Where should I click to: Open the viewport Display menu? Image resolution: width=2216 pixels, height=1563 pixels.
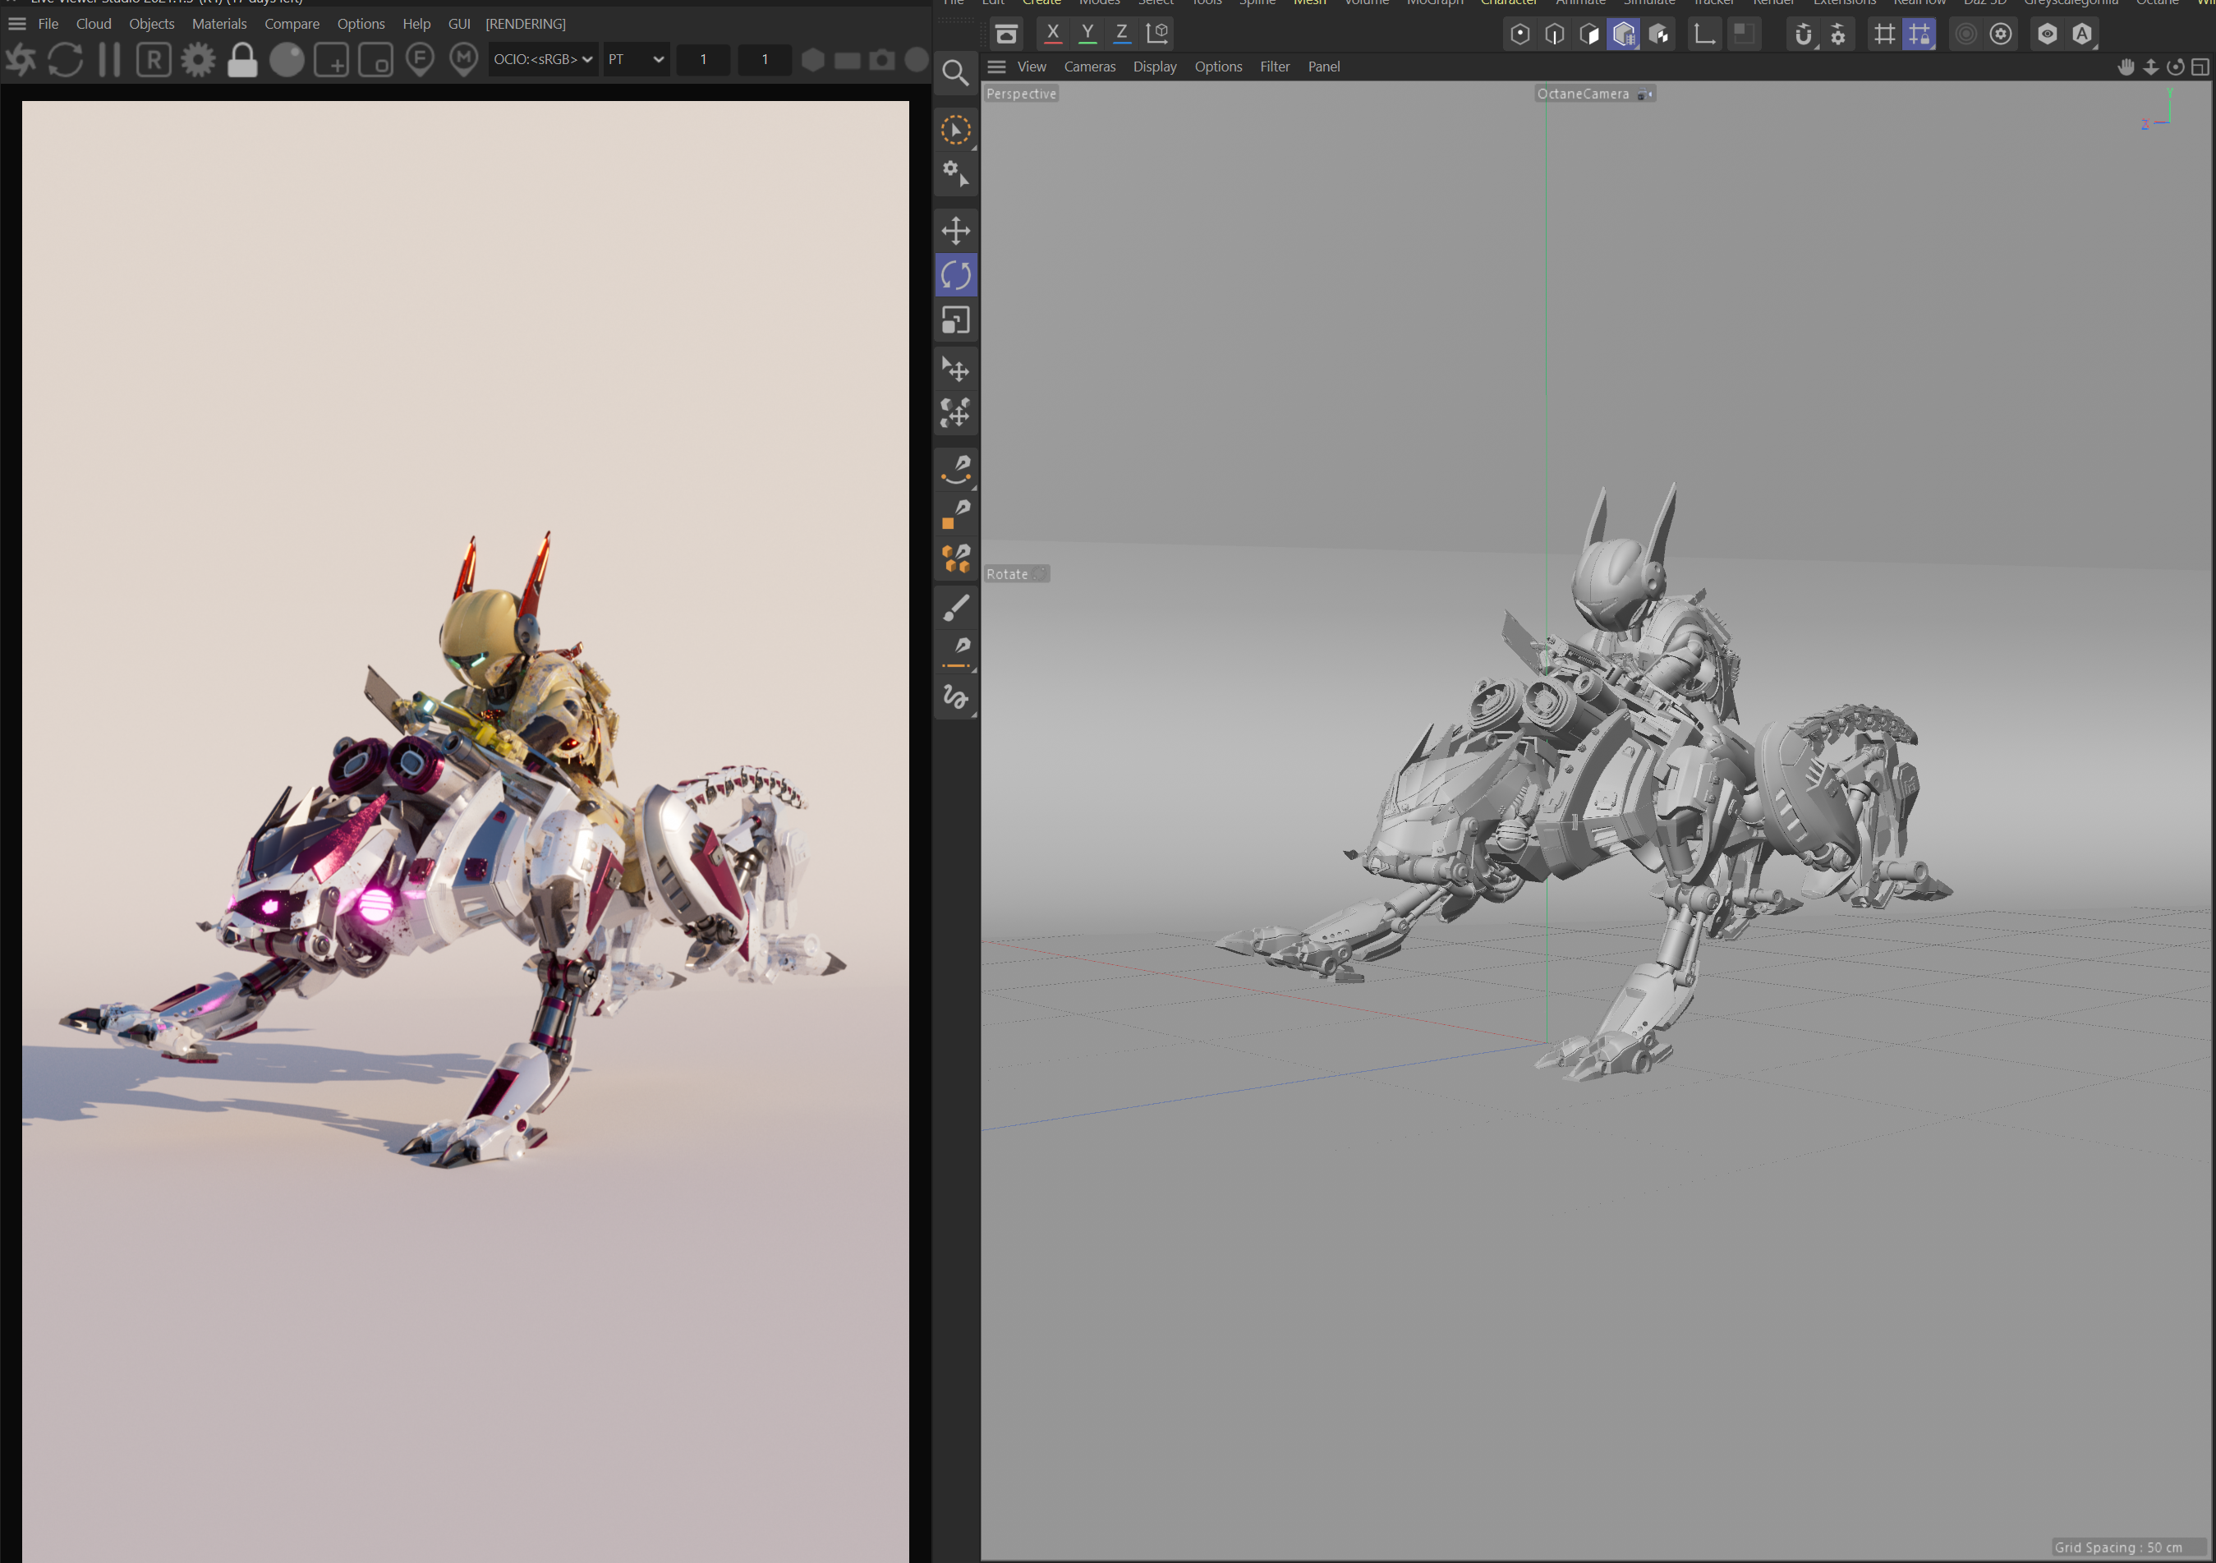1154,67
